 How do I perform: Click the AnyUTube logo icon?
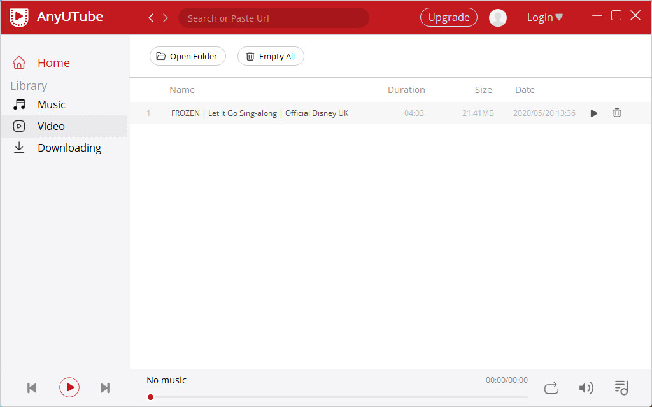pos(19,17)
